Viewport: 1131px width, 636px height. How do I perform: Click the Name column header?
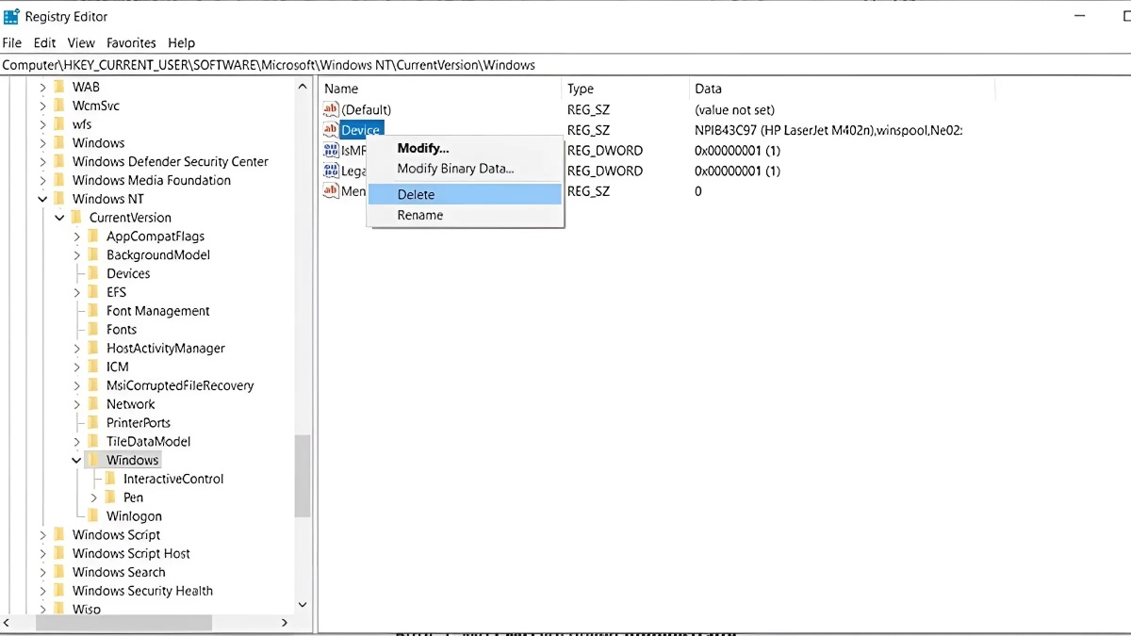tap(341, 88)
